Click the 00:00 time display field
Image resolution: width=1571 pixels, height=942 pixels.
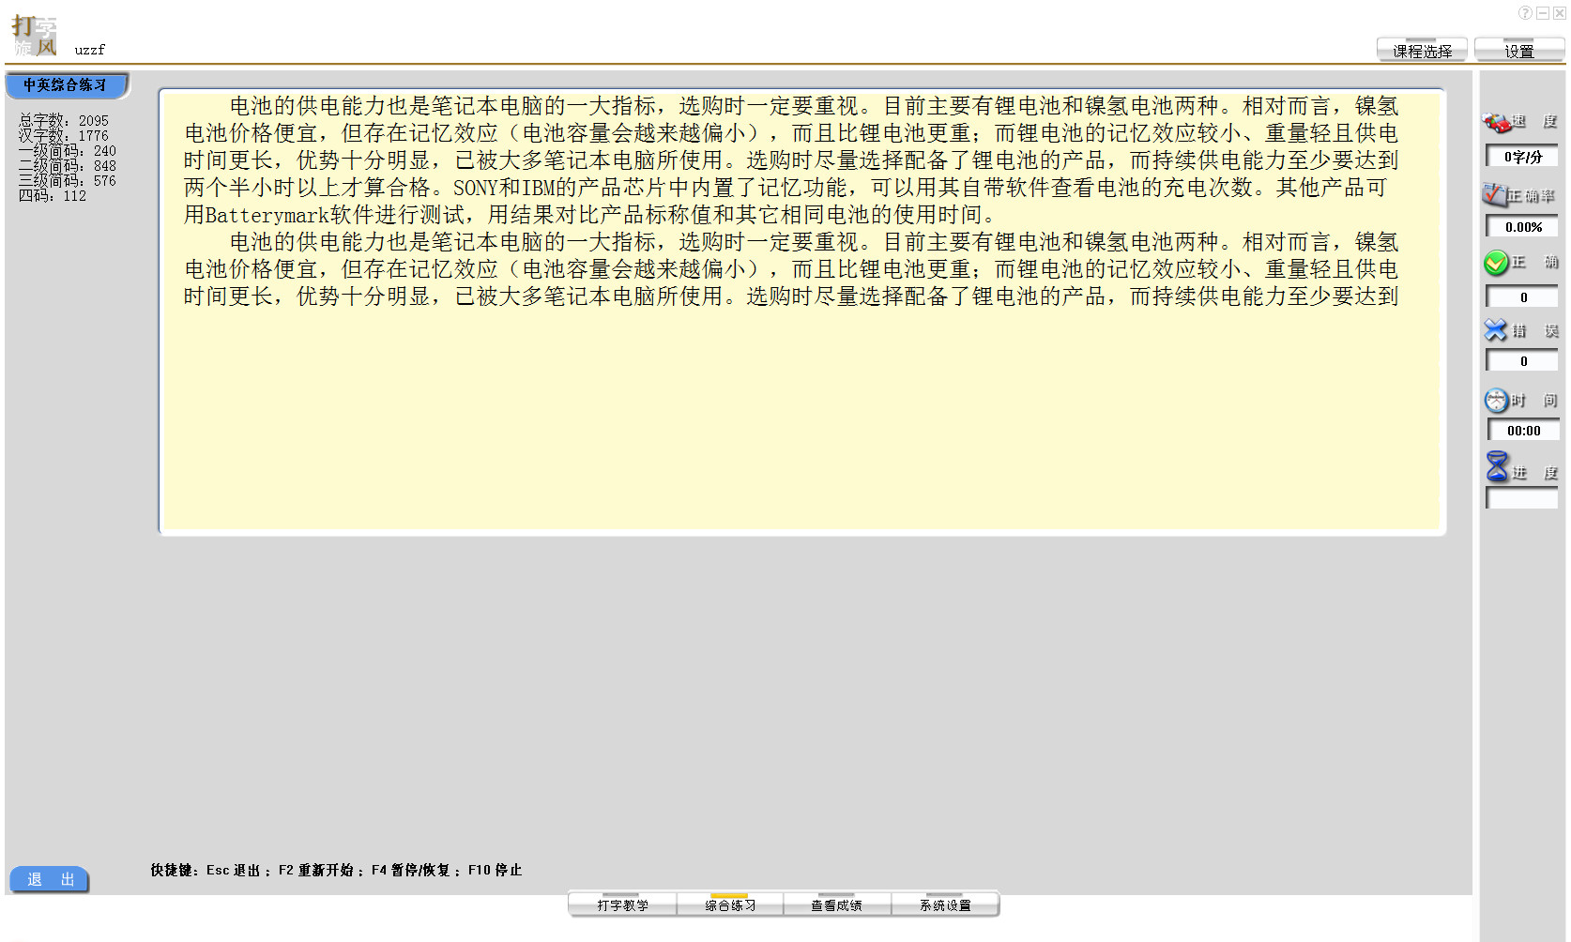[x=1522, y=430]
